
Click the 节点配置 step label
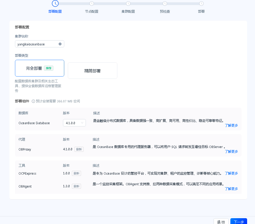[92, 11]
